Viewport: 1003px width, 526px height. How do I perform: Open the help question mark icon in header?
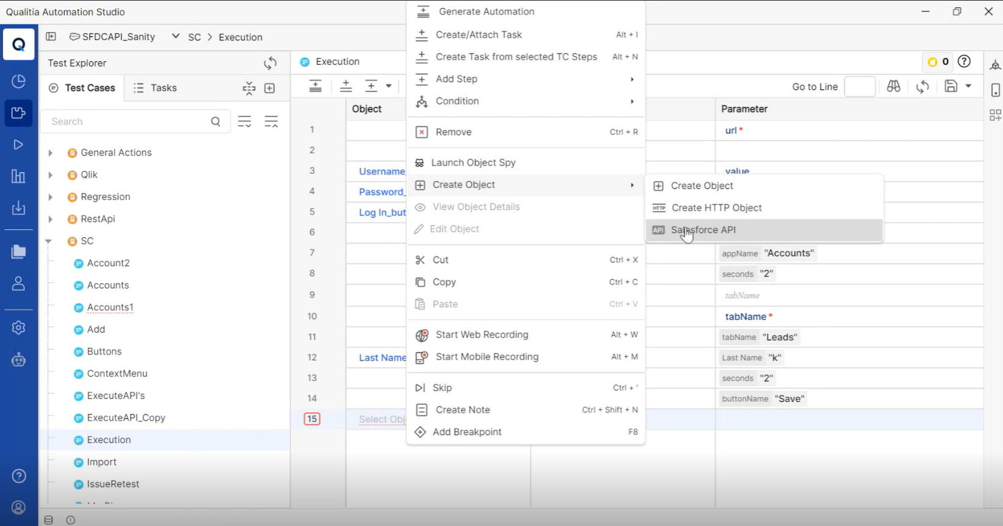(964, 62)
